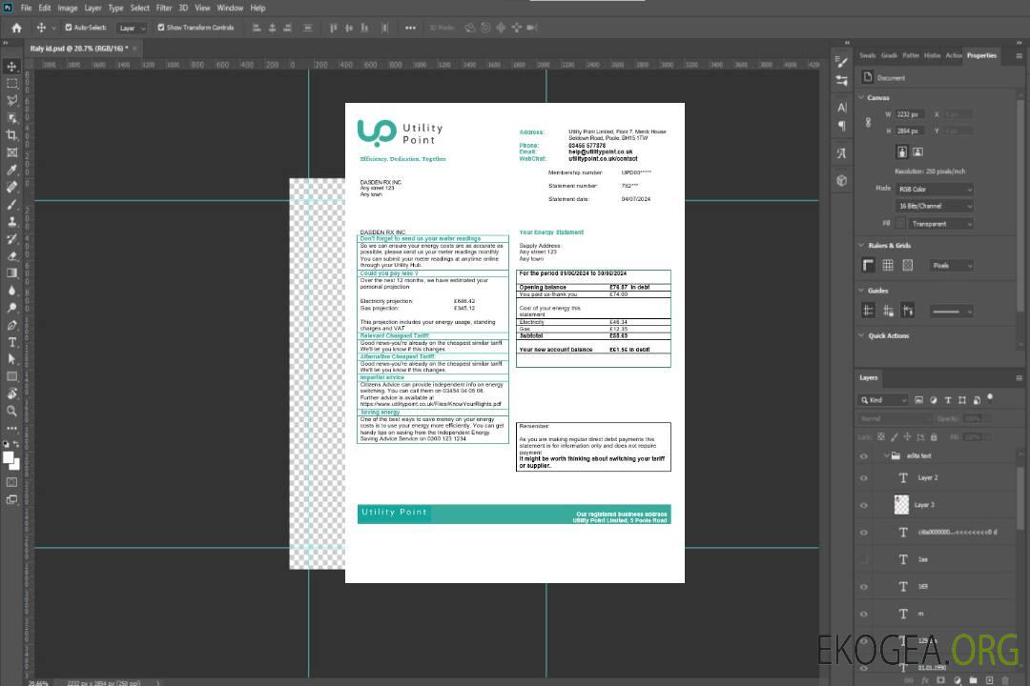Open the layer filter Kind dropdown
Image resolution: width=1030 pixels, height=686 pixels.
pyautogui.click(x=883, y=400)
